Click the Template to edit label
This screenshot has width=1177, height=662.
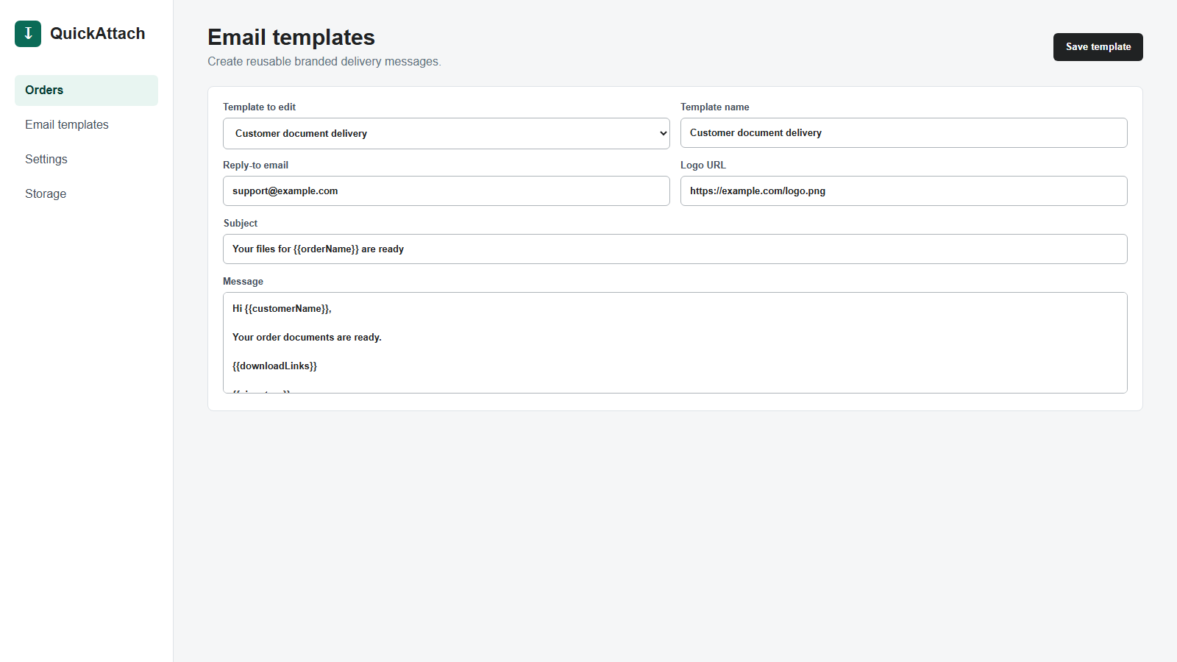[x=259, y=107]
